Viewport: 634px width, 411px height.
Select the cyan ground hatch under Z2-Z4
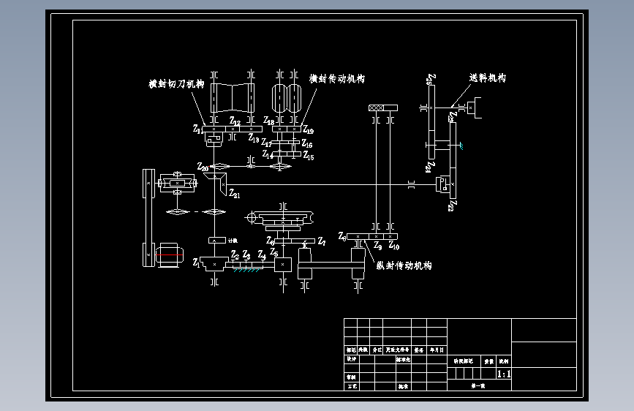pos(246,270)
